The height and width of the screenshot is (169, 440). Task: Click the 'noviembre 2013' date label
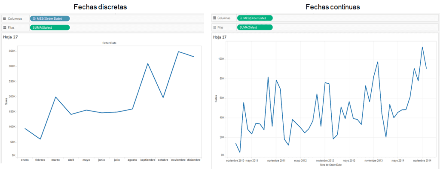click(373, 161)
